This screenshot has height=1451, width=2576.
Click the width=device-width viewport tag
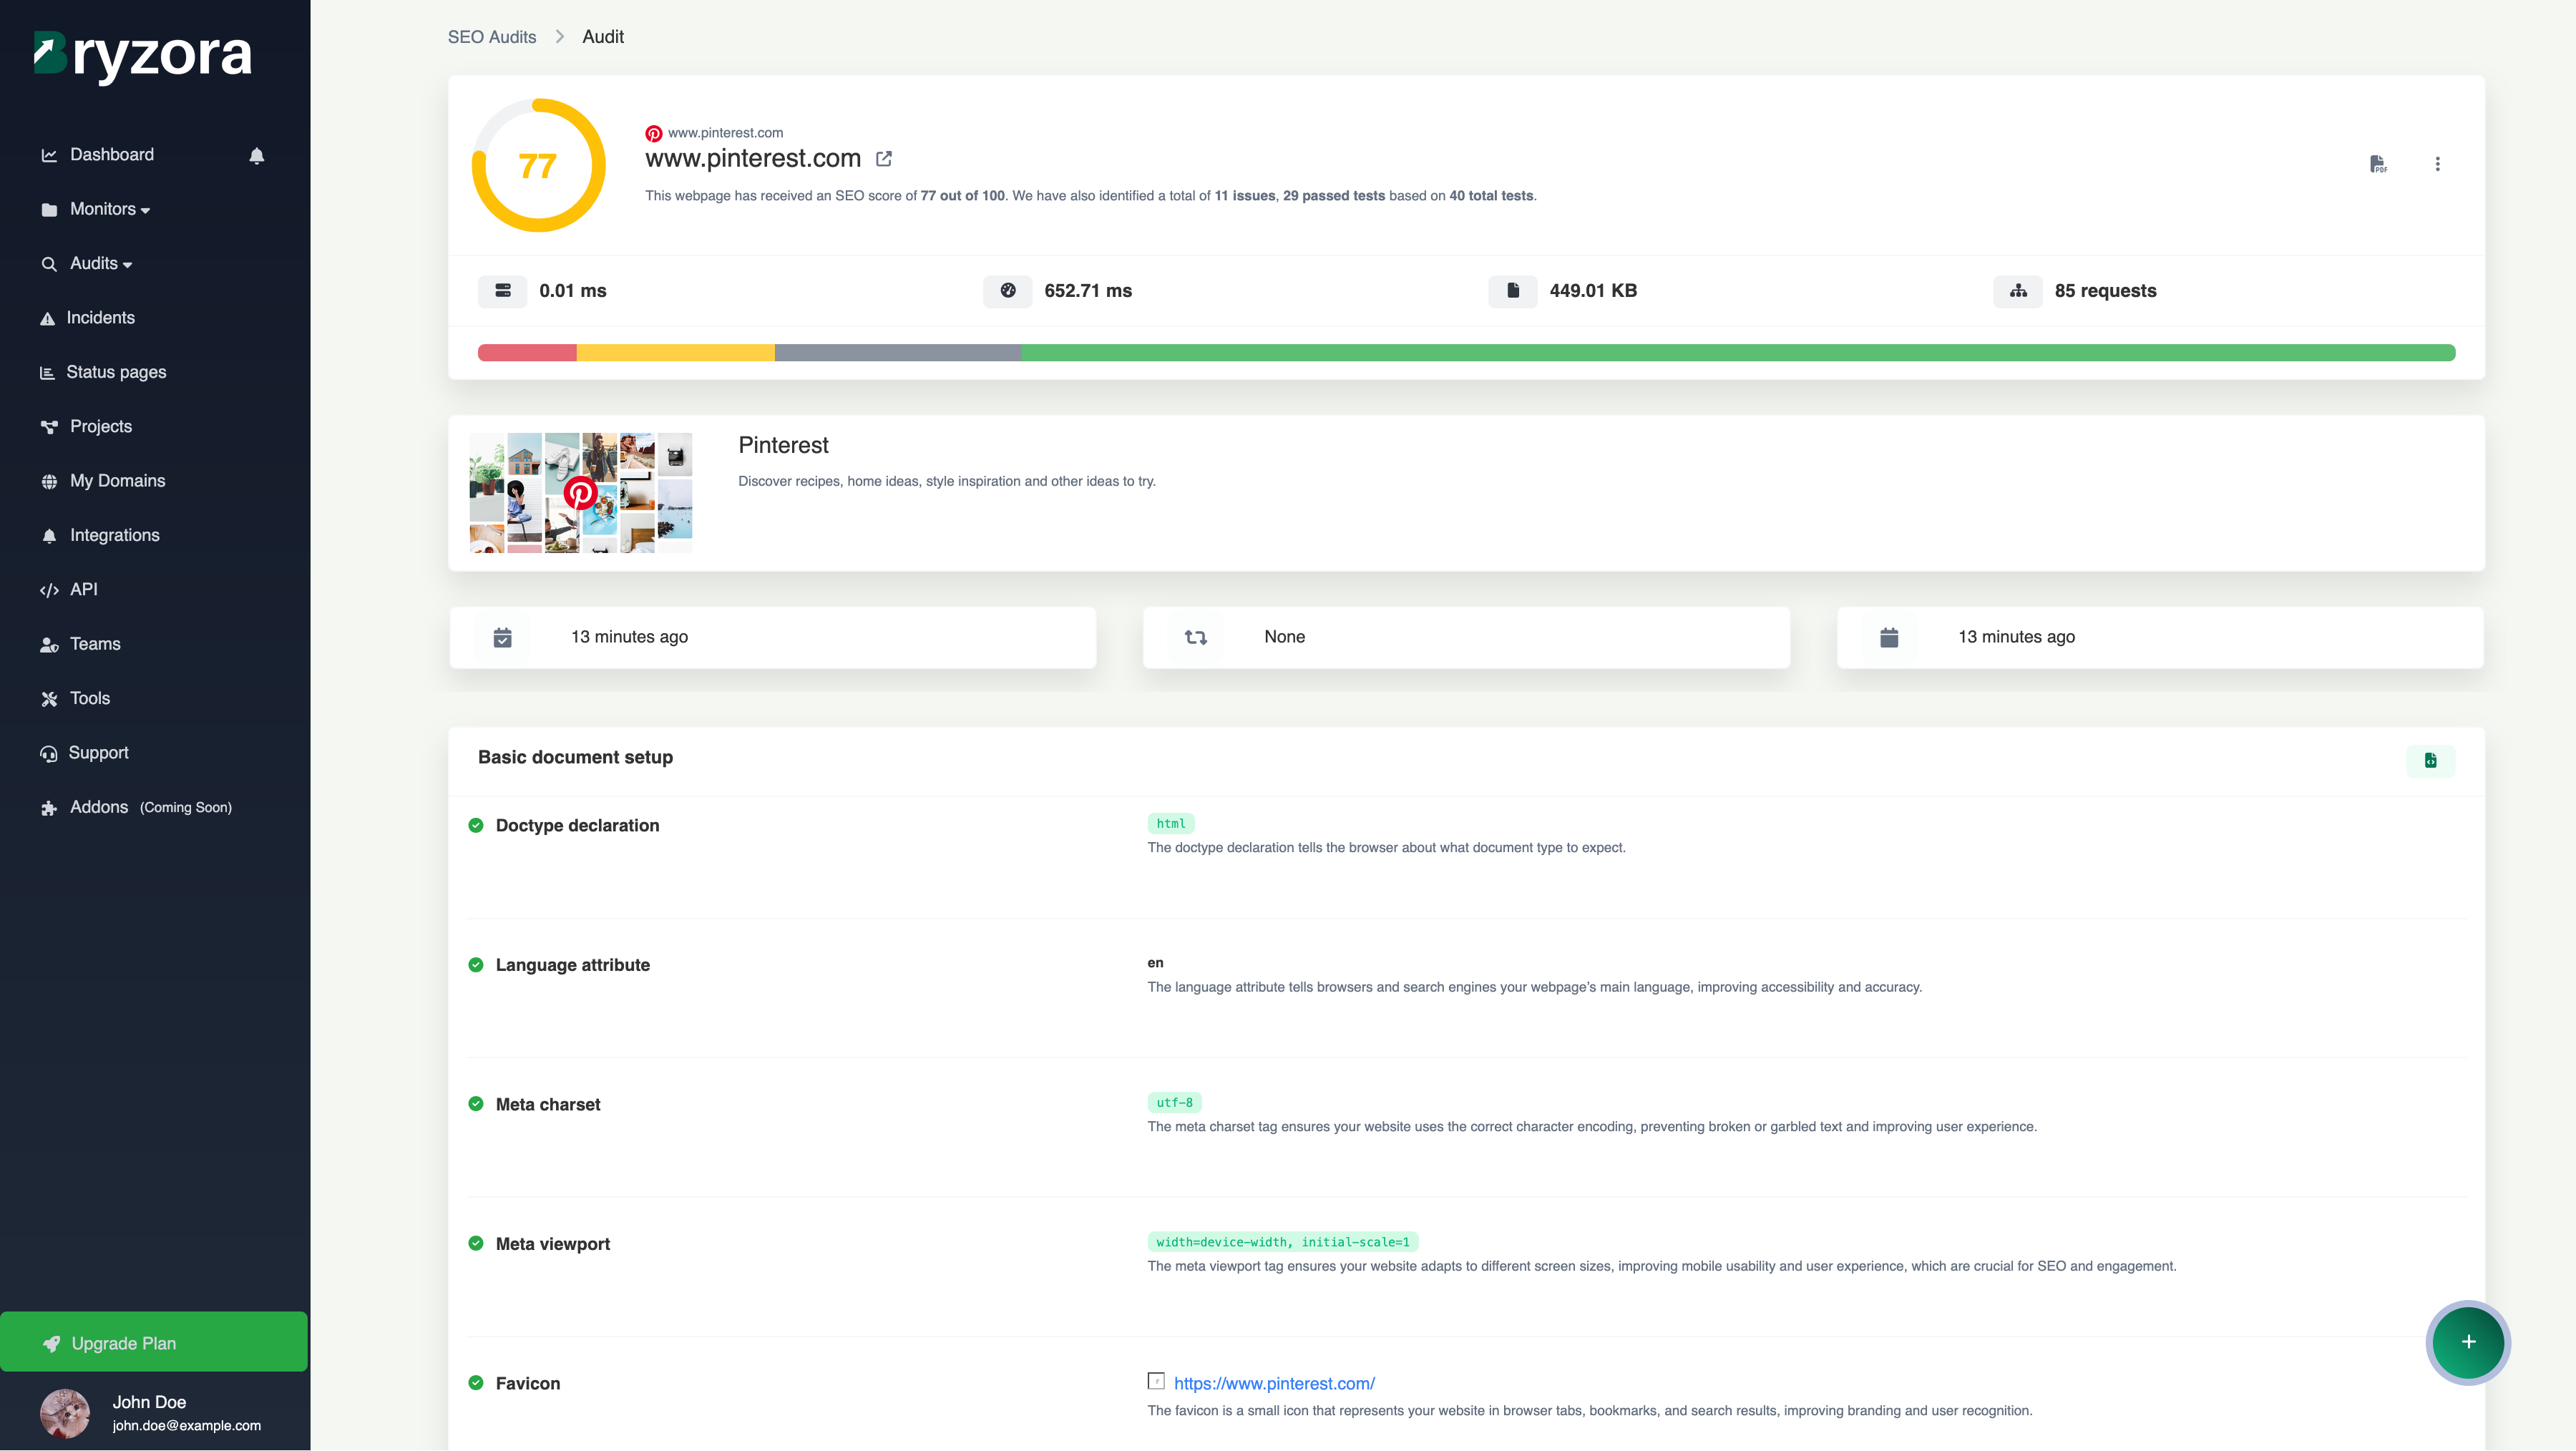(x=1283, y=1242)
